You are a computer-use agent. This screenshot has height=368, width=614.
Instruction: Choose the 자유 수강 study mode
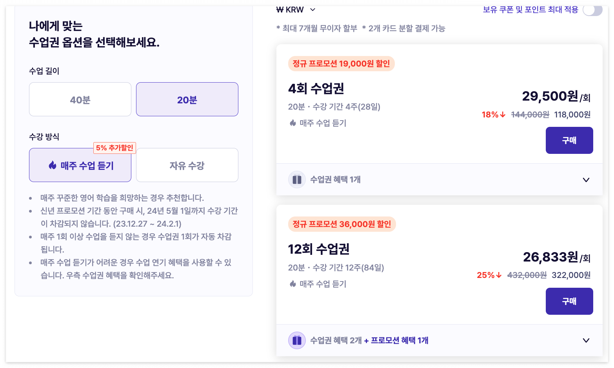tap(187, 165)
